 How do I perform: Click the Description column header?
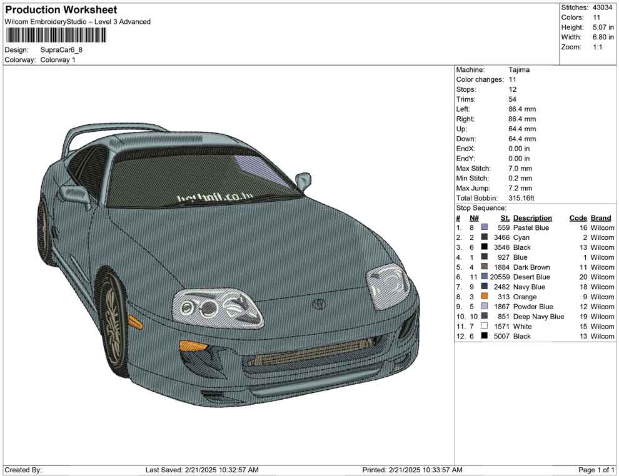click(x=532, y=217)
